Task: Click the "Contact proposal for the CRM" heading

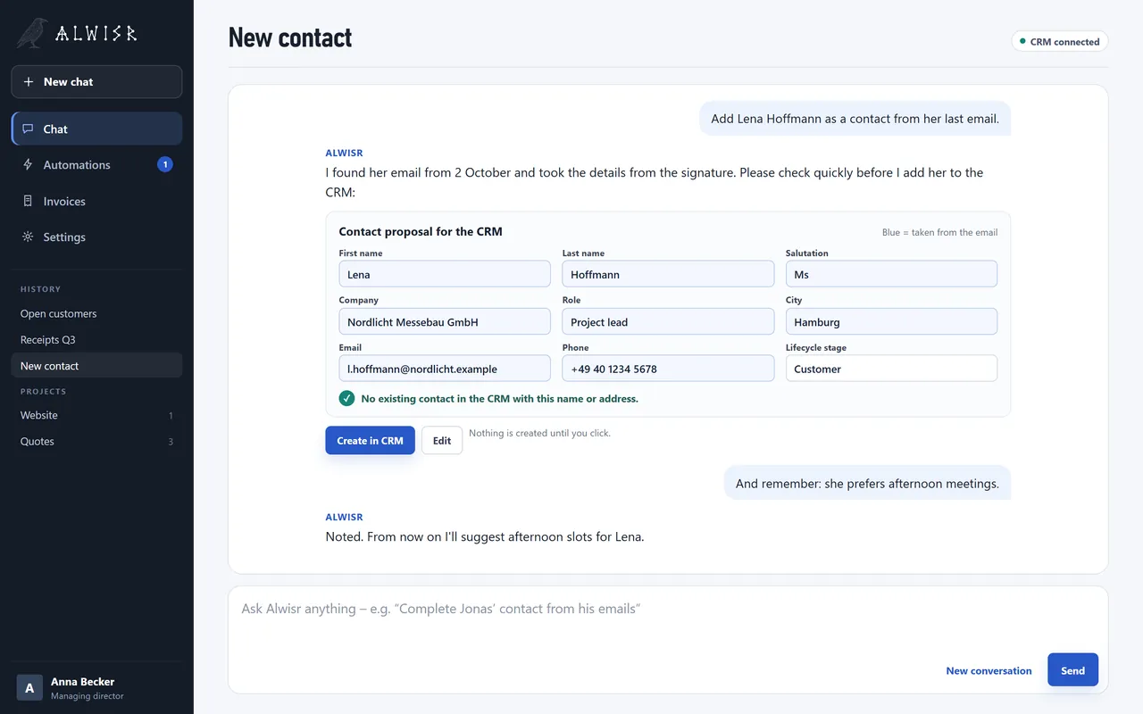Action: 421,231
